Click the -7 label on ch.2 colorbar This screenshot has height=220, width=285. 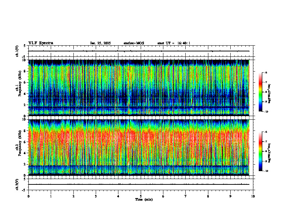tap(266, 142)
